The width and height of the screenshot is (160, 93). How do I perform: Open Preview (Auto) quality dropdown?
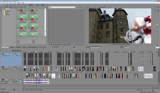coord(106,7)
